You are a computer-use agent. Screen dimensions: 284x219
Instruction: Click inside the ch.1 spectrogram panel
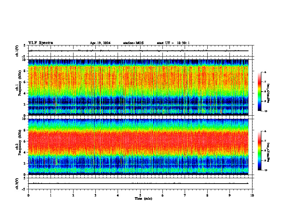[138, 87]
